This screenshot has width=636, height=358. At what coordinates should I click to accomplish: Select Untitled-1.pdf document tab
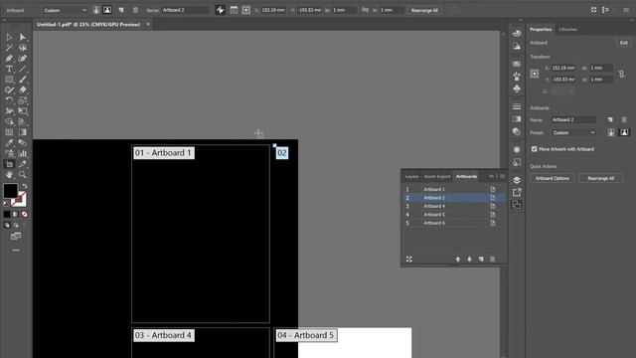pyautogui.click(x=88, y=24)
